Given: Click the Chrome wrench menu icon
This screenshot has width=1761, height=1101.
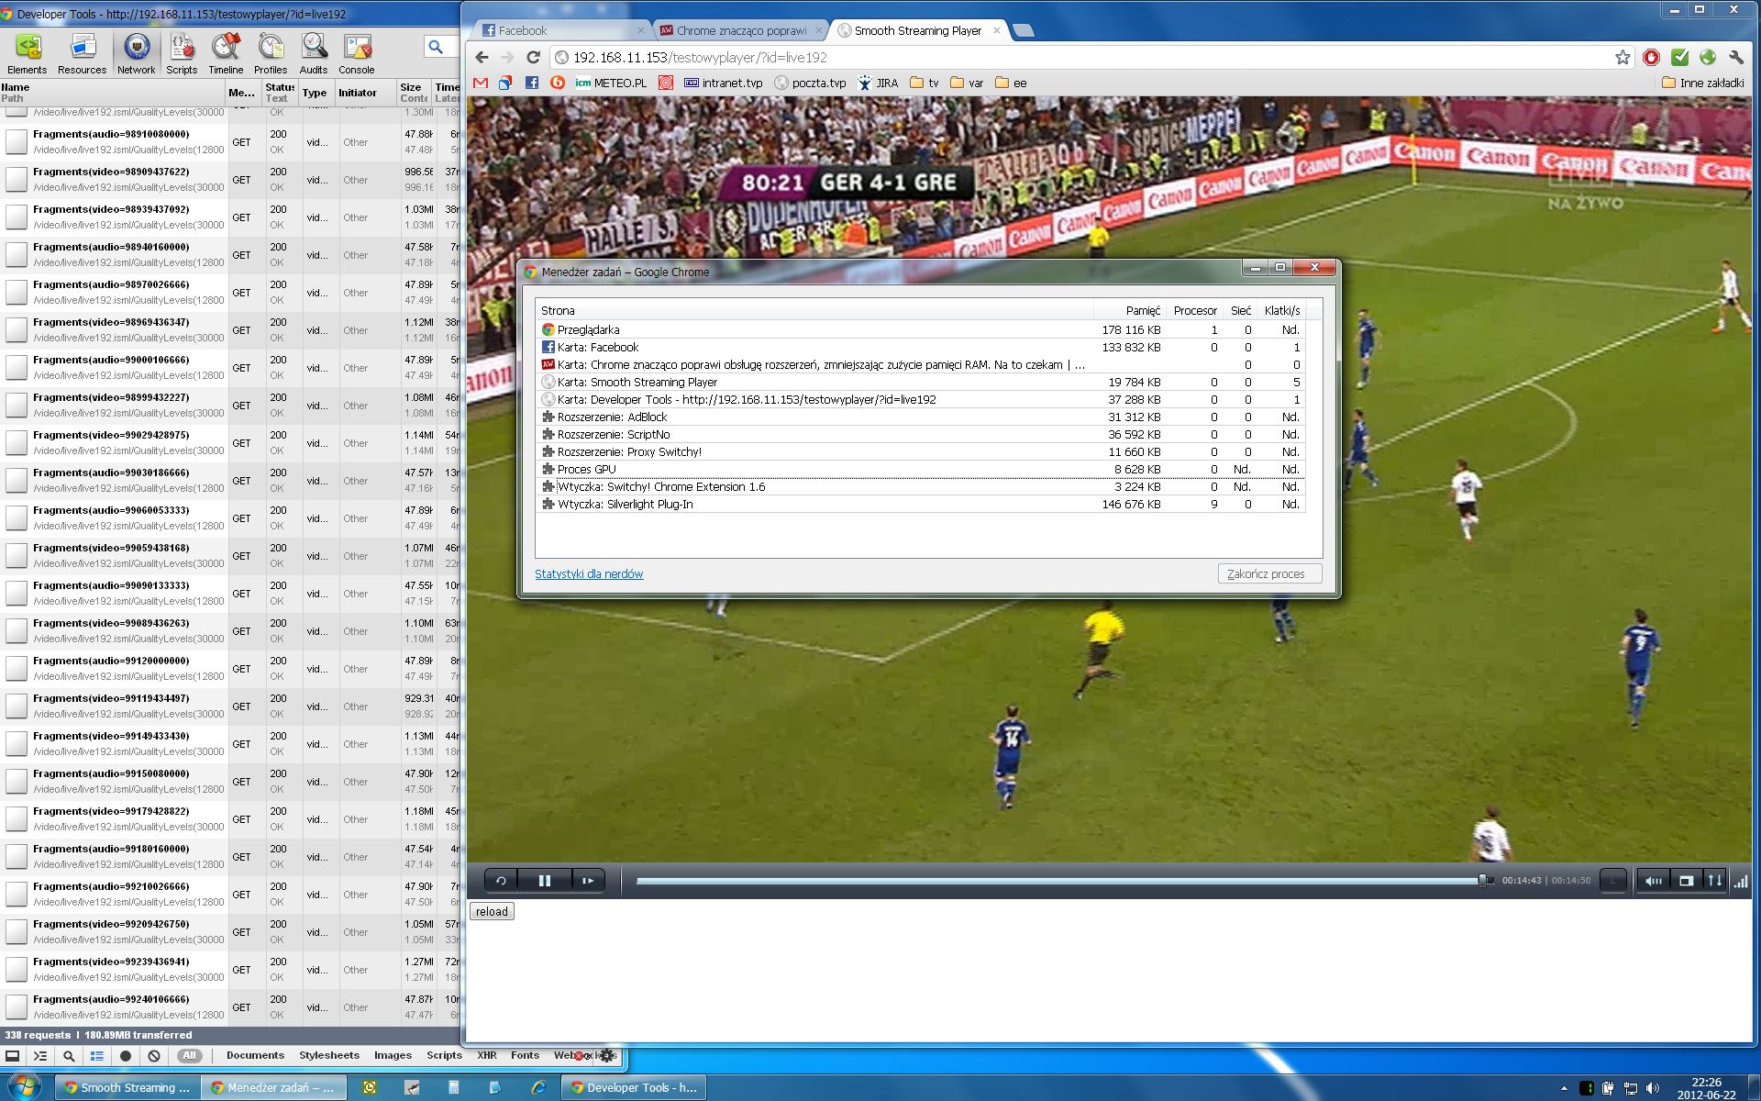Looking at the screenshot, I should (1735, 57).
